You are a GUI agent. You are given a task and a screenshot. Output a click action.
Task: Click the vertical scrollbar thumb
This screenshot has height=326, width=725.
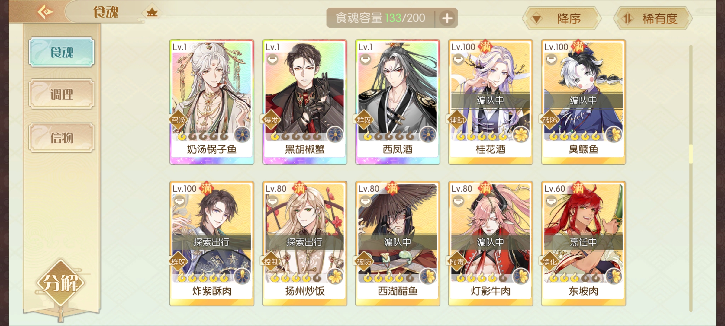coord(691,154)
